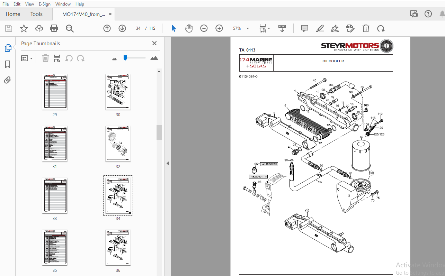The height and width of the screenshot is (276, 445).
Task: Select the page 29 thumbnail
Action: click(55, 92)
